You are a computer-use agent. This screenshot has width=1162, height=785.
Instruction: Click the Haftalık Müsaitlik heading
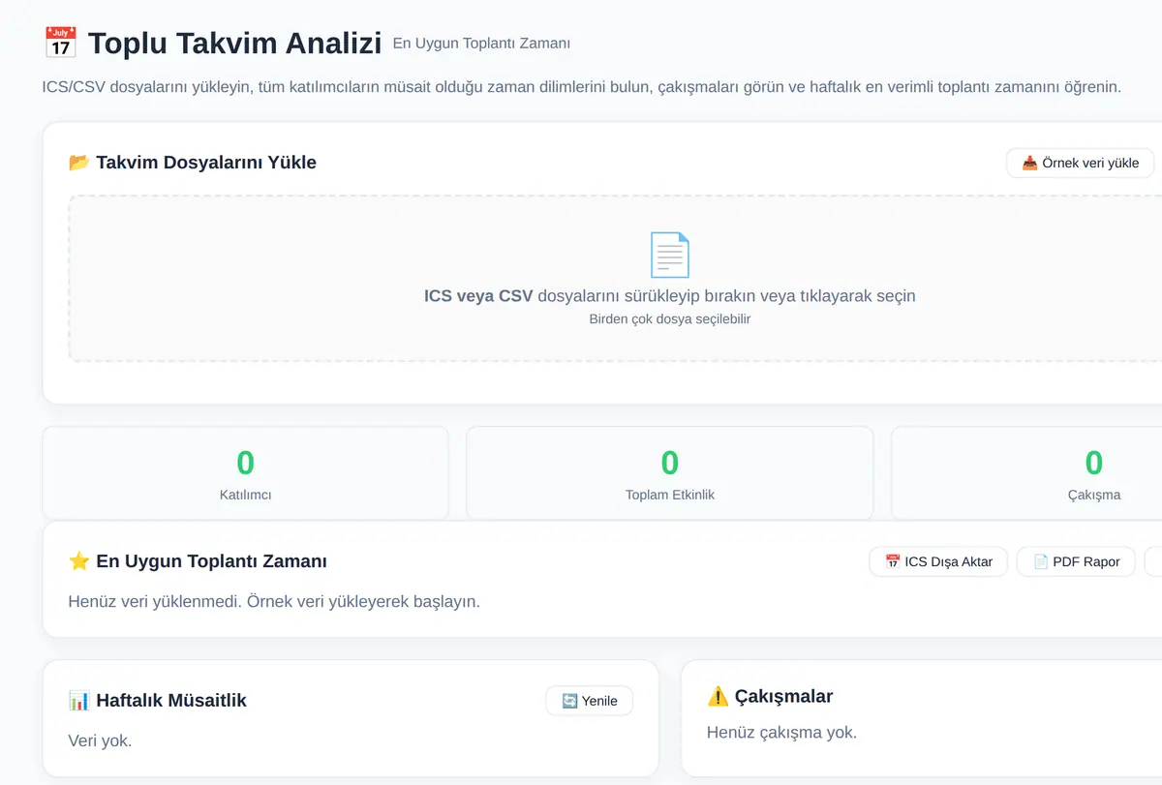(171, 701)
